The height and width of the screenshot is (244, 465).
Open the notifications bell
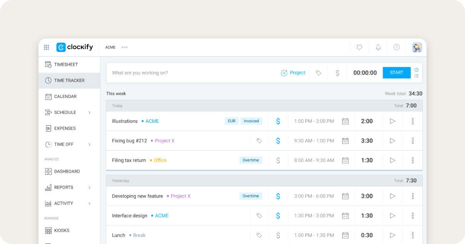378,47
